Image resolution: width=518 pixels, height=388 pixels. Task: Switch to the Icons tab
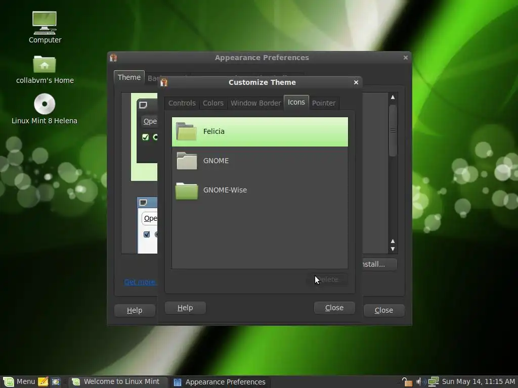click(296, 102)
